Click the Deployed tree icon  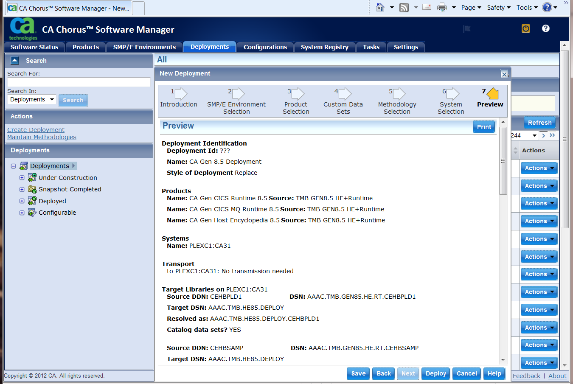[32, 201]
